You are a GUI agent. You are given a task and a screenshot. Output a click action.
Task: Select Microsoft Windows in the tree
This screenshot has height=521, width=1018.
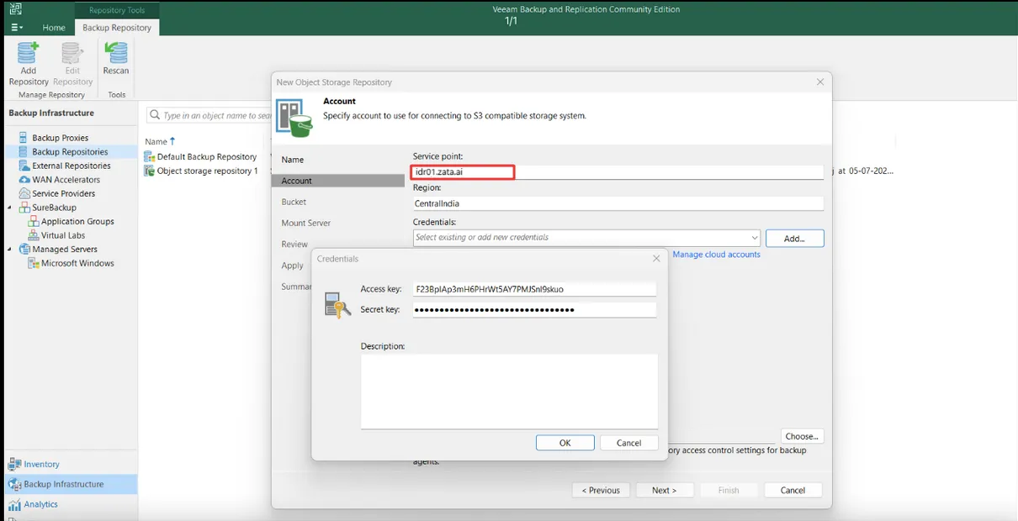tap(77, 263)
